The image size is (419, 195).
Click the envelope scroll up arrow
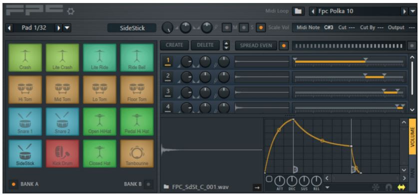pos(404,122)
